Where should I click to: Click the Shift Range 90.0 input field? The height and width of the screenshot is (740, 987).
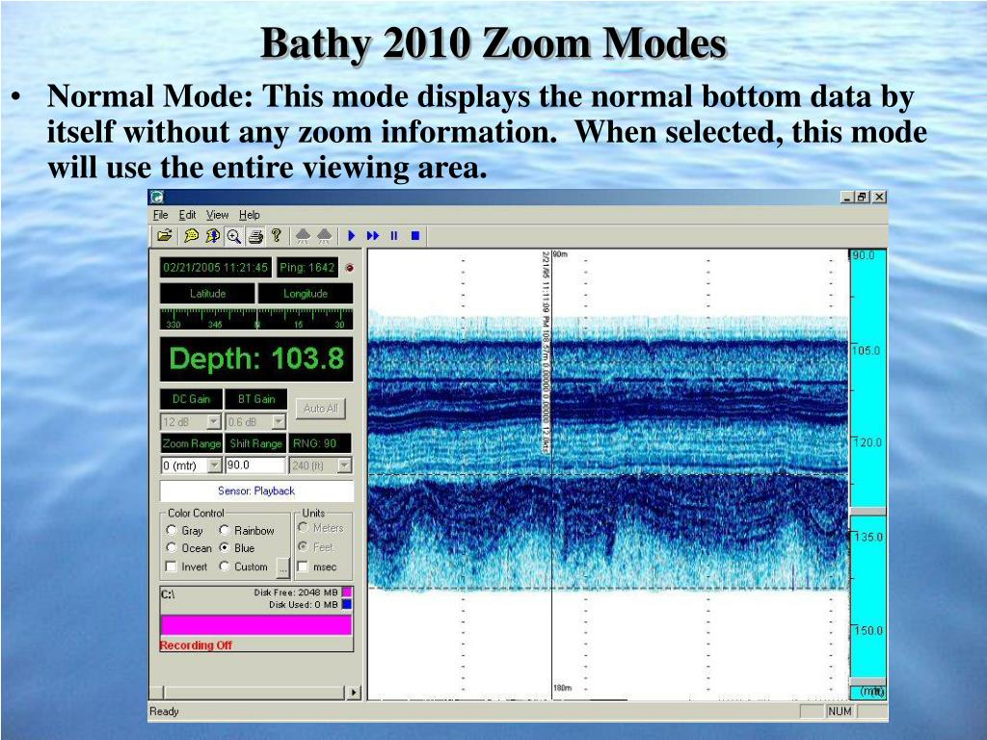click(255, 465)
